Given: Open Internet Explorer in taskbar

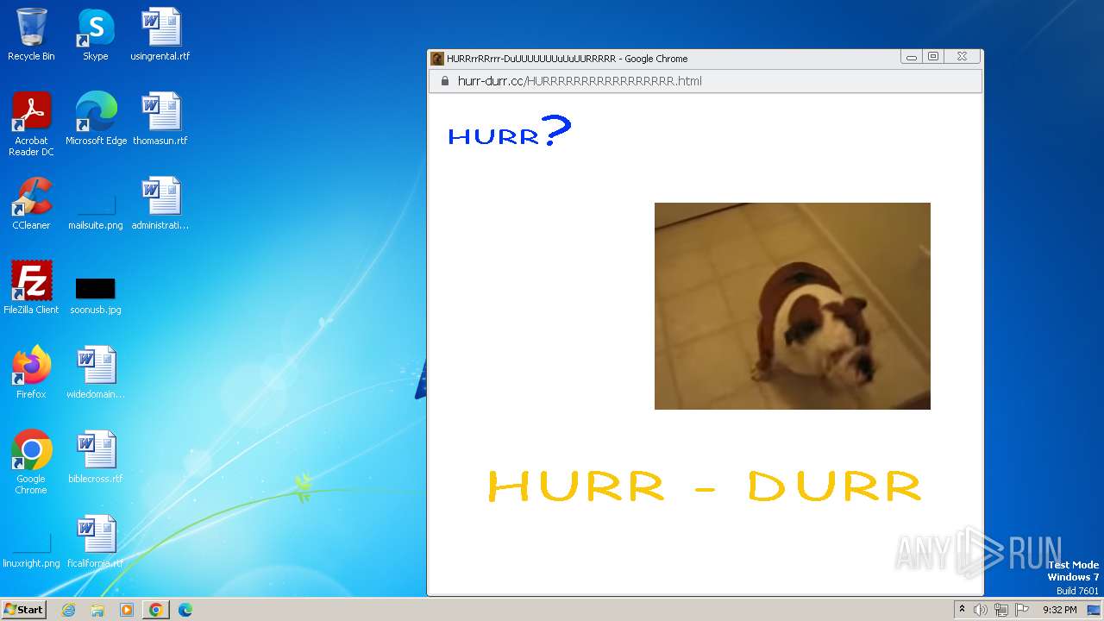Looking at the screenshot, I should click(x=69, y=610).
